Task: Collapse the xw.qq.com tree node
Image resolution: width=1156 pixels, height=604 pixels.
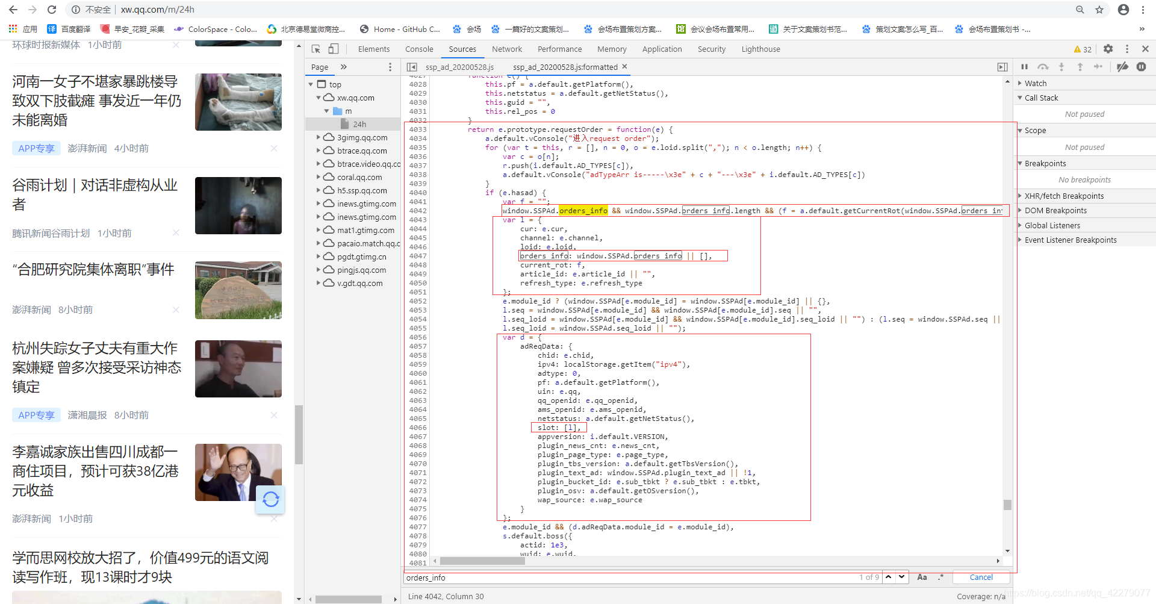Action: click(x=319, y=98)
